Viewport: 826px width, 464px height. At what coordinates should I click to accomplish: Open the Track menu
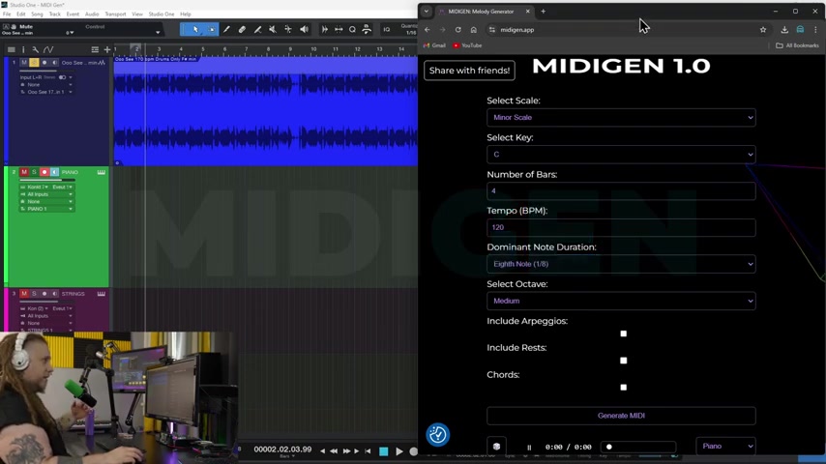click(x=55, y=14)
